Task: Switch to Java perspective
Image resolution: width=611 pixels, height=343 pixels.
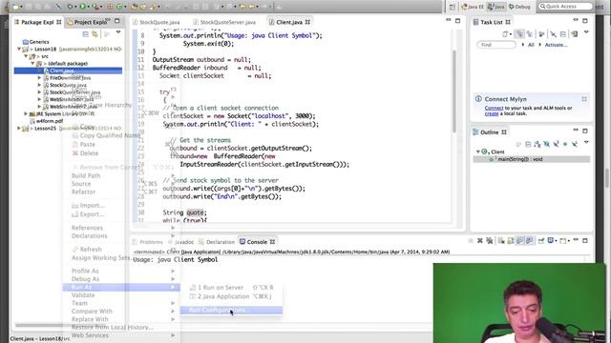Action: coord(496,7)
